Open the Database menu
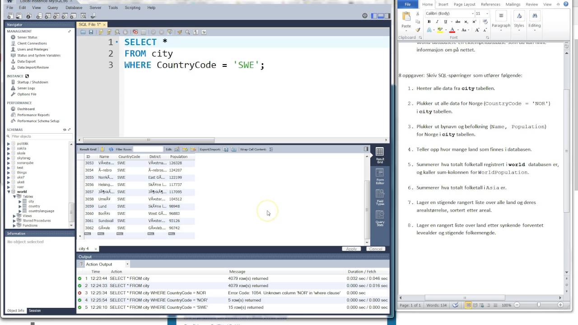 coord(74,8)
